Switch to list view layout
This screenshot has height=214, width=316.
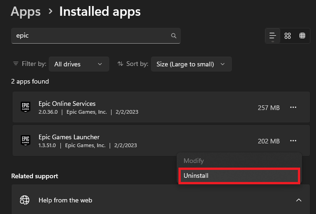[x=273, y=36]
